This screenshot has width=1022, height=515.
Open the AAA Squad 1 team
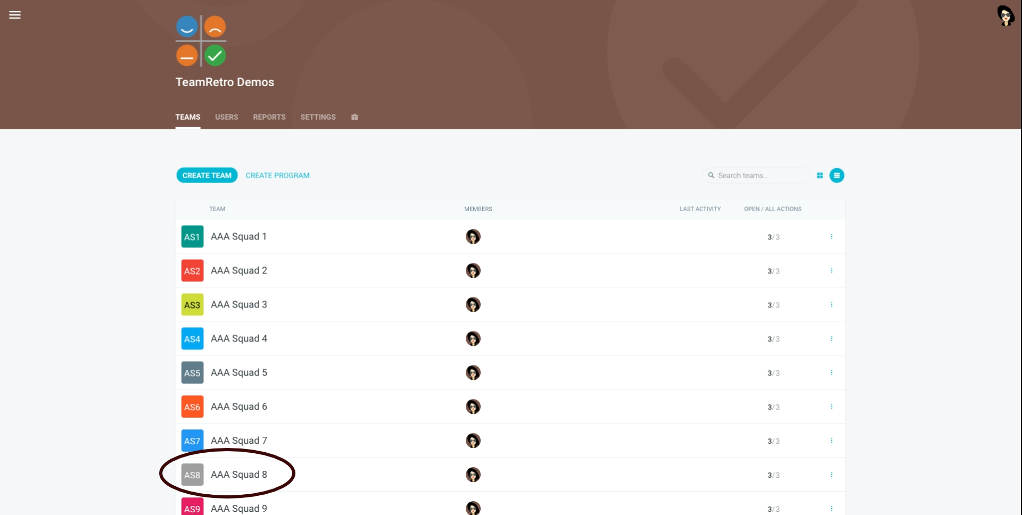238,237
